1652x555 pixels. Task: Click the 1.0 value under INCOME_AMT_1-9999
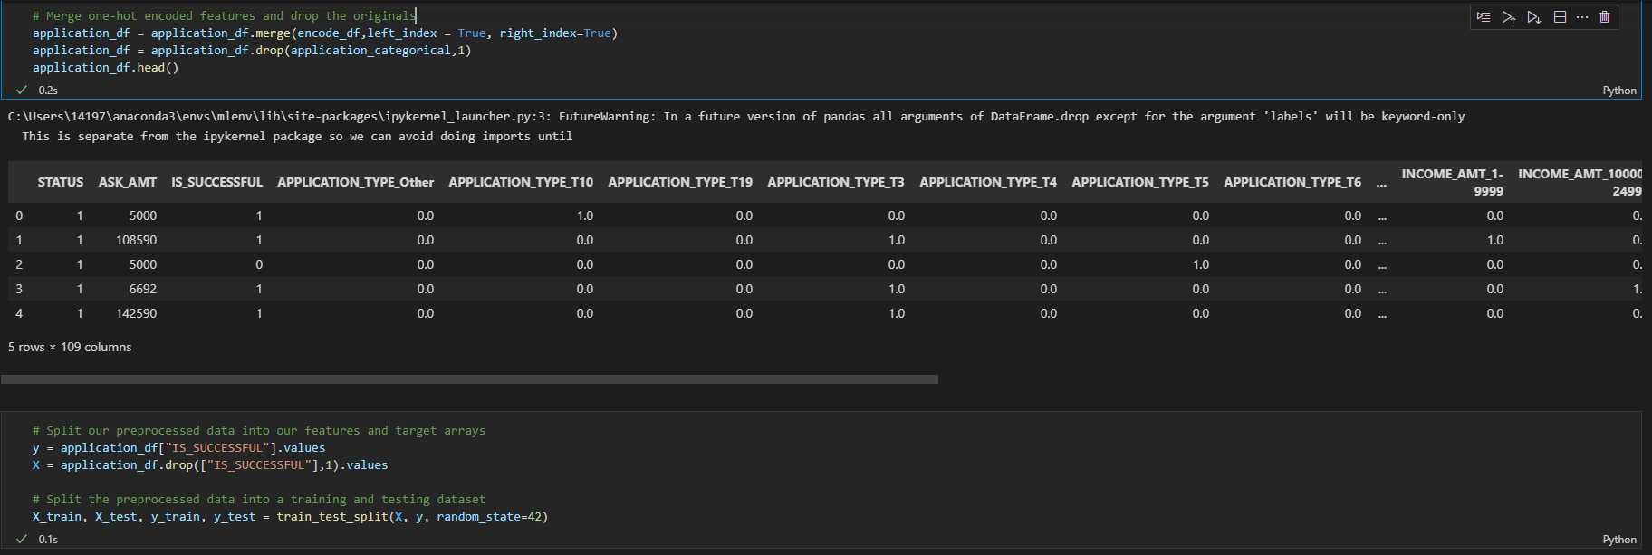(x=1495, y=240)
